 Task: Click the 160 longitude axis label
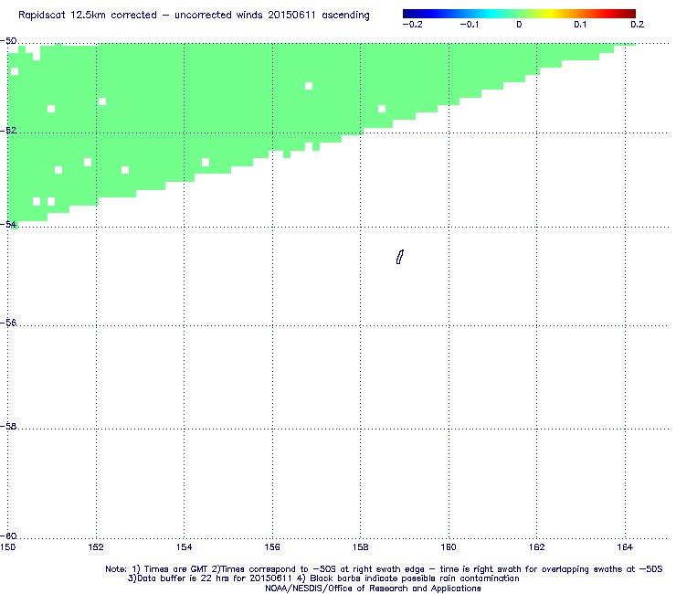(x=449, y=547)
